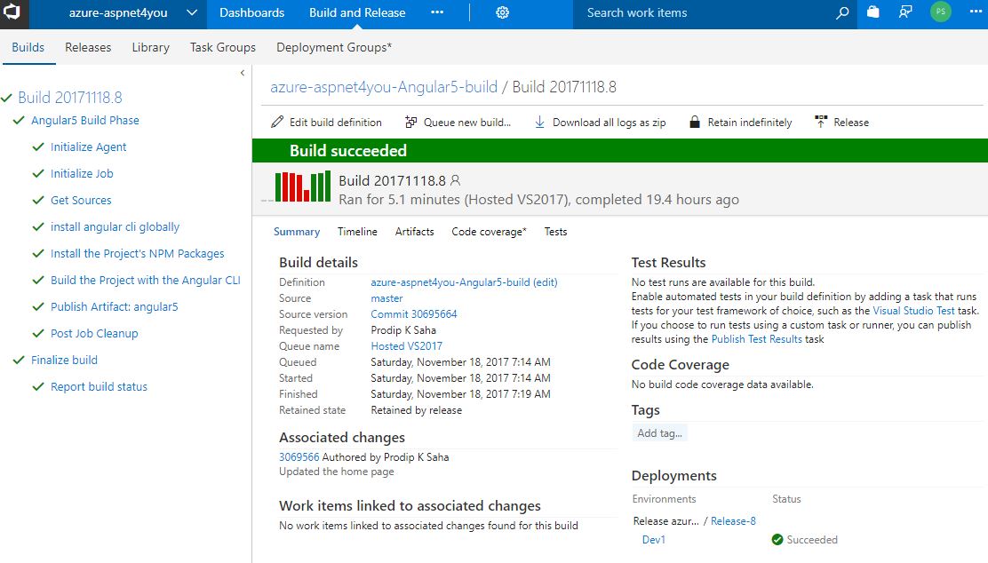The image size is (988, 563).
Task: Switch to the Summary tab
Action: pos(297,232)
